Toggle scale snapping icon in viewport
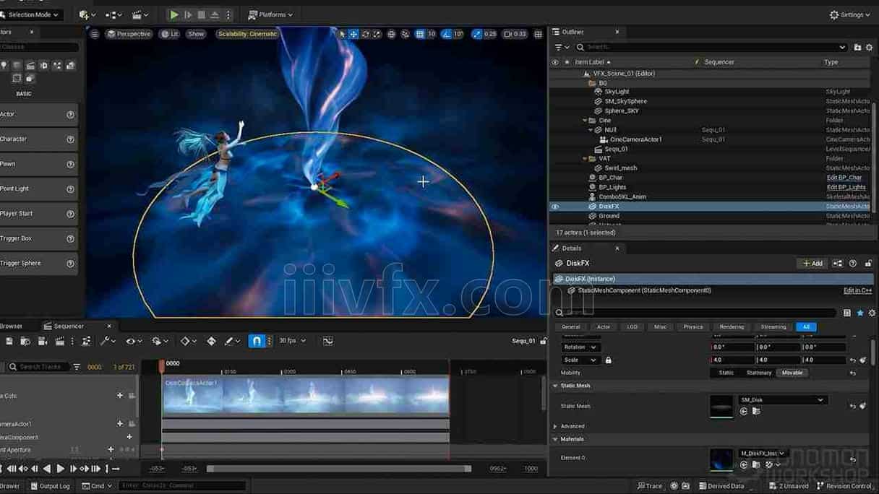 click(476, 34)
